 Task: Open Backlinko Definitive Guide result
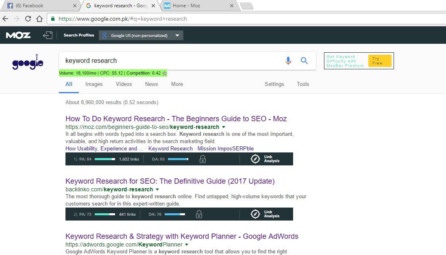pyautogui.click(x=170, y=181)
